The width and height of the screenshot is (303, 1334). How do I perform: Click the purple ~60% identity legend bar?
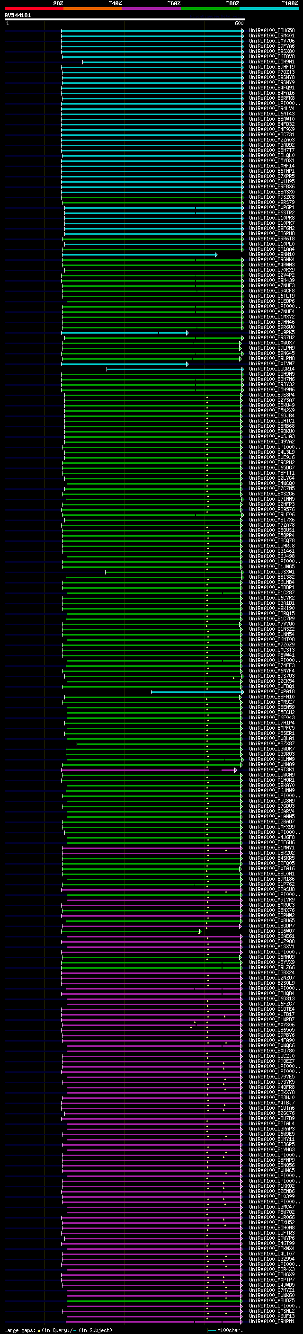point(151,9)
